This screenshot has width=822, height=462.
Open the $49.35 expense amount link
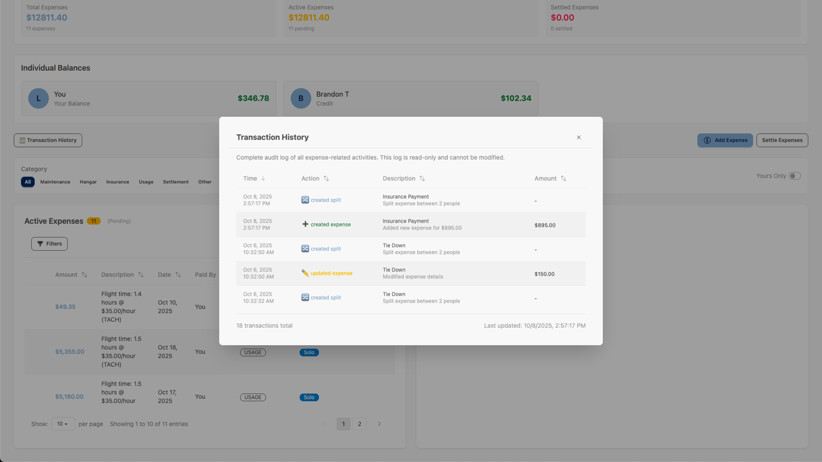[x=65, y=307]
